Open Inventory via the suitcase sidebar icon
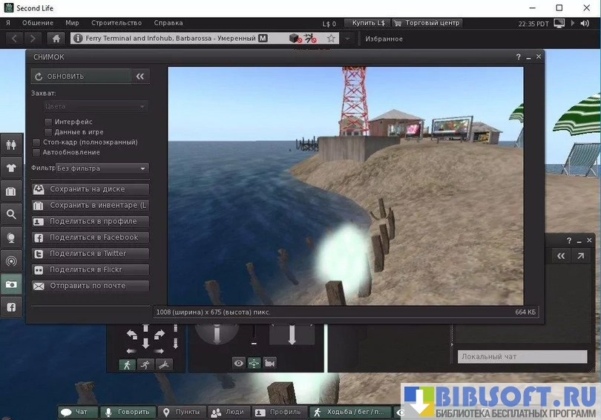601x420 pixels. pyautogui.click(x=11, y=191)
